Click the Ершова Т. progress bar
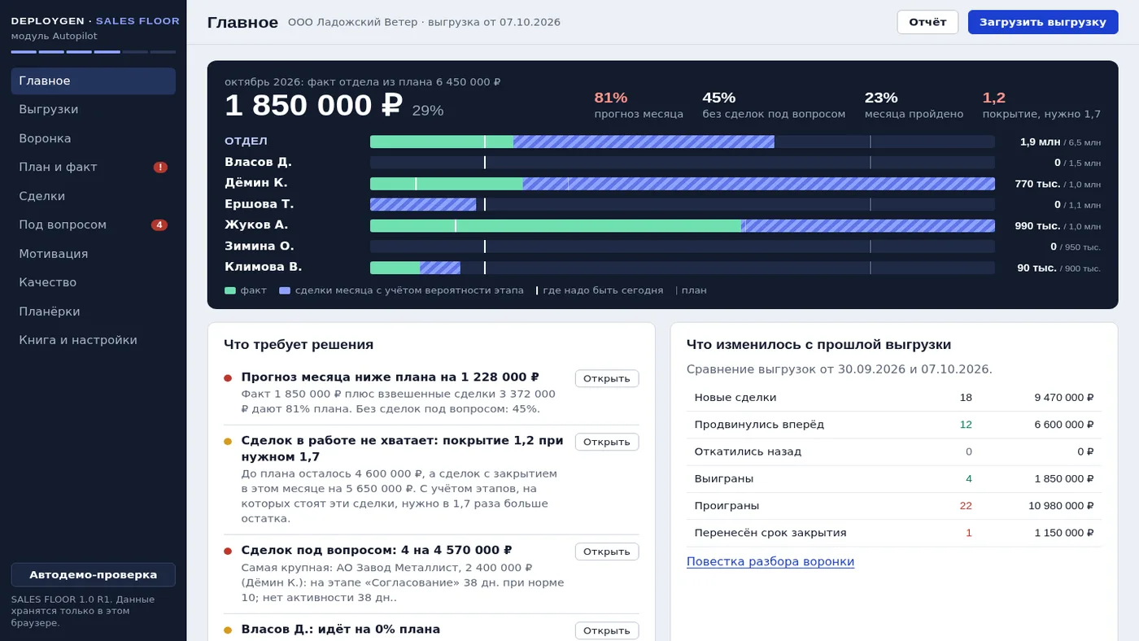1139x641 pixels. point(683,204)
